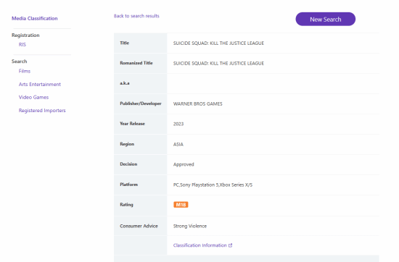This screenshot has width=399, height=262.
Task: Click the a.k.a row label
Action: click(125, 83)
